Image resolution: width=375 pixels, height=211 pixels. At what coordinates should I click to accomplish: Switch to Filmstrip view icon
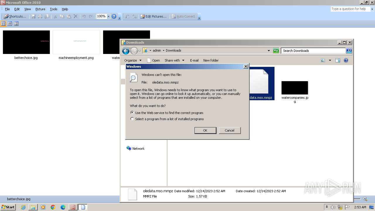[10, 24]
